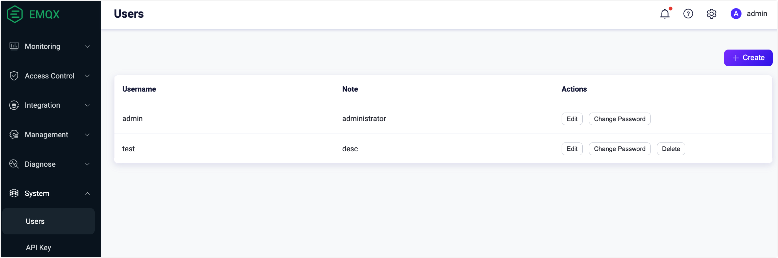Collapse the System menu chevron
Screen dimensions: 778x258
87,194
